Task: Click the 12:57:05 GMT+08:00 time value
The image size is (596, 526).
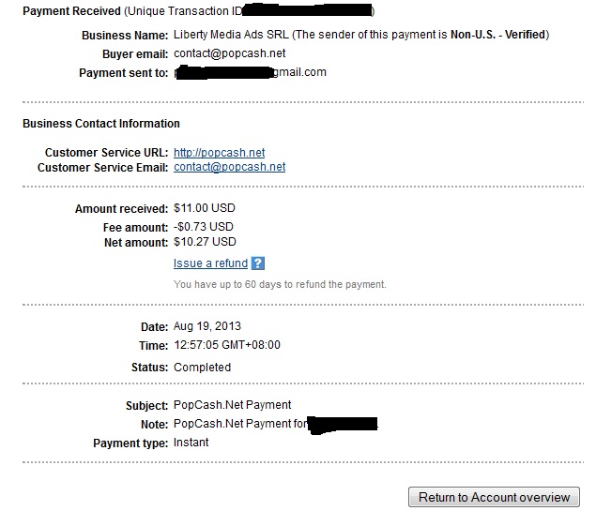Action: coord(227,345)
